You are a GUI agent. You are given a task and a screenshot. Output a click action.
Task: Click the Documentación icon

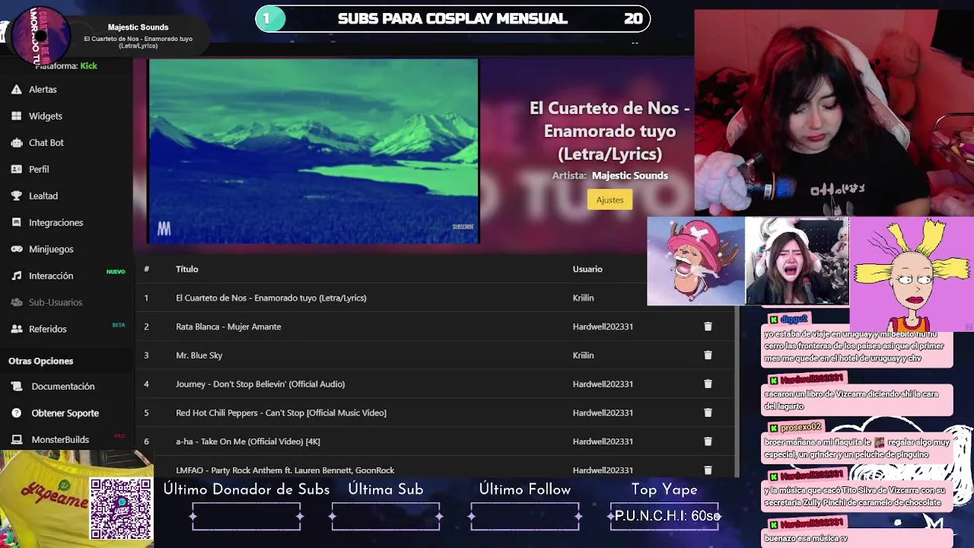tap(16, 387)
